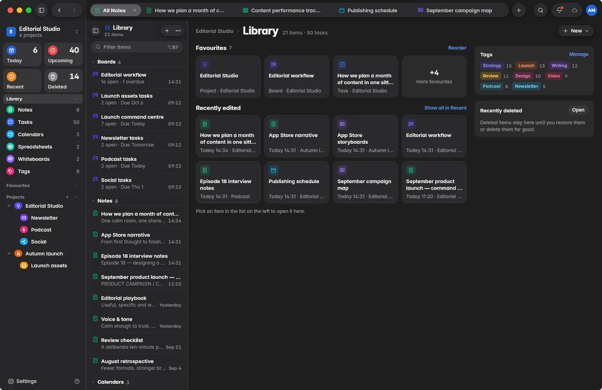602x390 pixels.
Task: Select the Strategy tag chip
Action: pyautogui.click(x=492, y=66)
